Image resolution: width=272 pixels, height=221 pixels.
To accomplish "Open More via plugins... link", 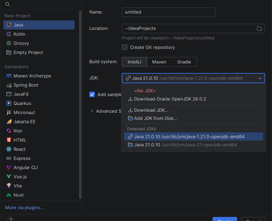I will coord(24,208).
